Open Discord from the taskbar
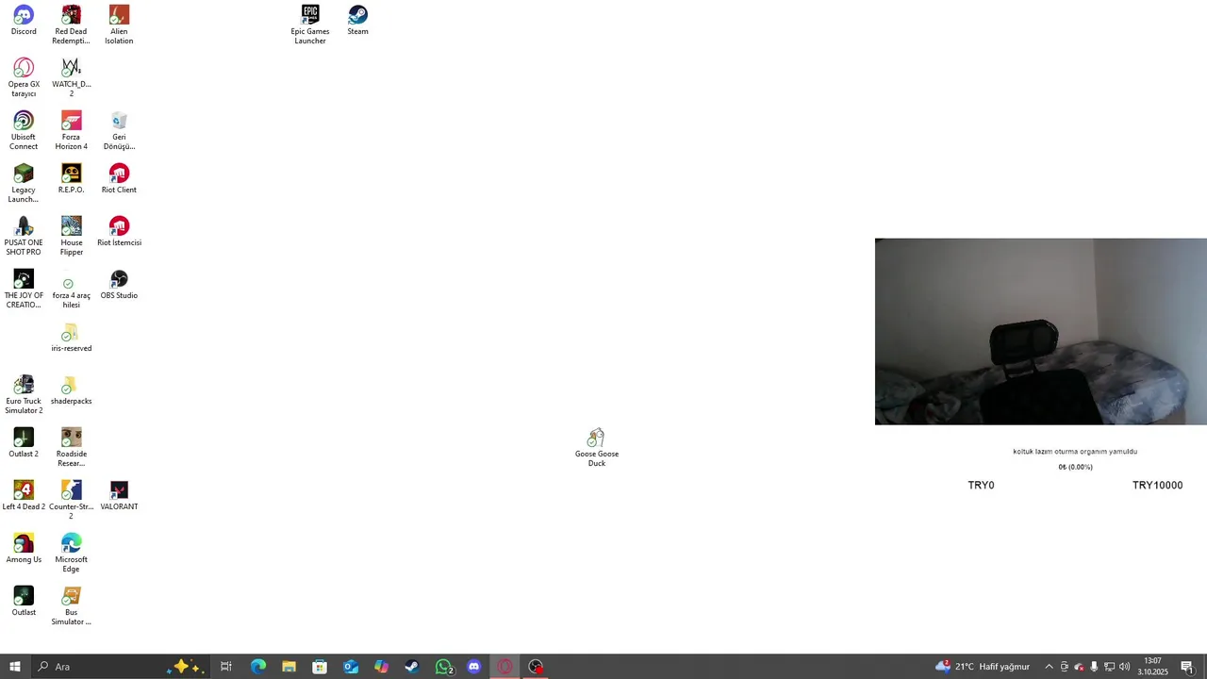 pos(474,667)
